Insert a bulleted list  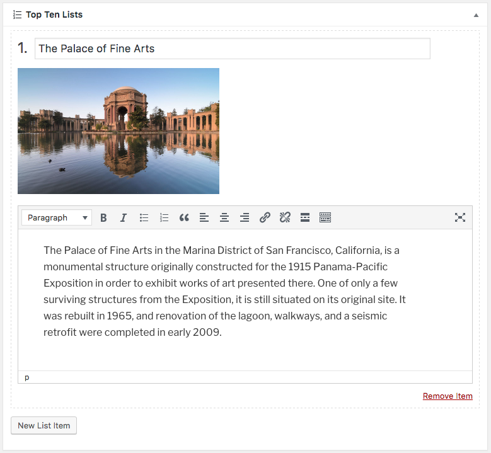pyautogui.click(x=144, y=217)
